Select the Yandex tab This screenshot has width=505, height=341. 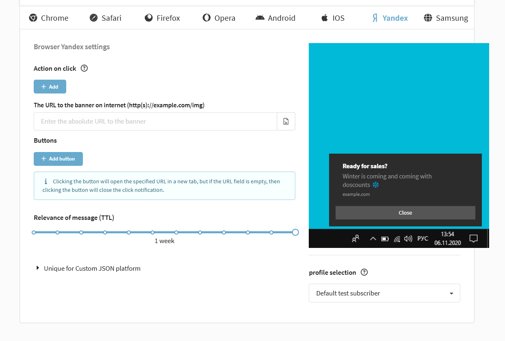390,18
